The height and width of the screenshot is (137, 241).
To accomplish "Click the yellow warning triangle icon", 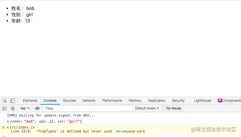I will (3, 127).
